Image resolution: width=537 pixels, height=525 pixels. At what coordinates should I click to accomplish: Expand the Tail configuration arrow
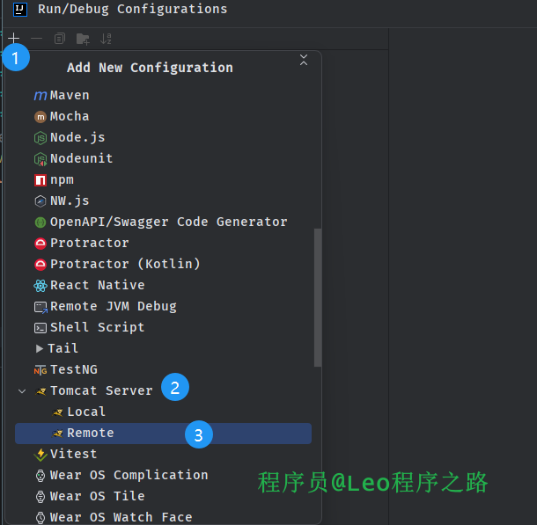40,348
